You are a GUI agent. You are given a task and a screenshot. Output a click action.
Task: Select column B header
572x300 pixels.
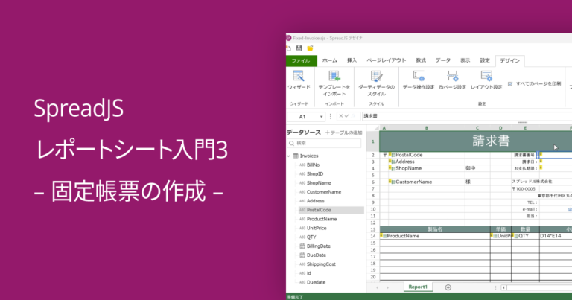point(427,128)
